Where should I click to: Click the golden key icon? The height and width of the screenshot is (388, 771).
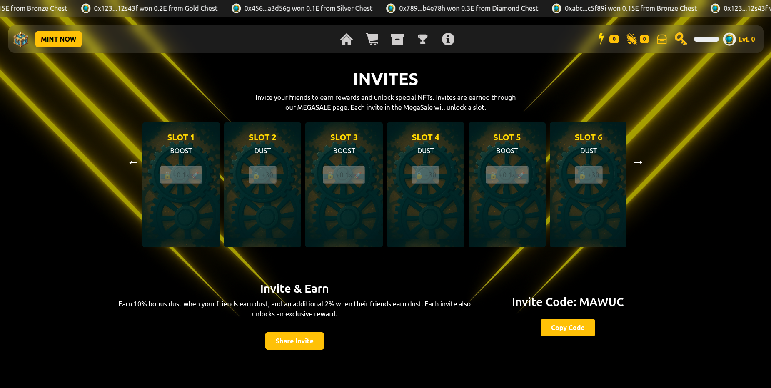(681, 39)
